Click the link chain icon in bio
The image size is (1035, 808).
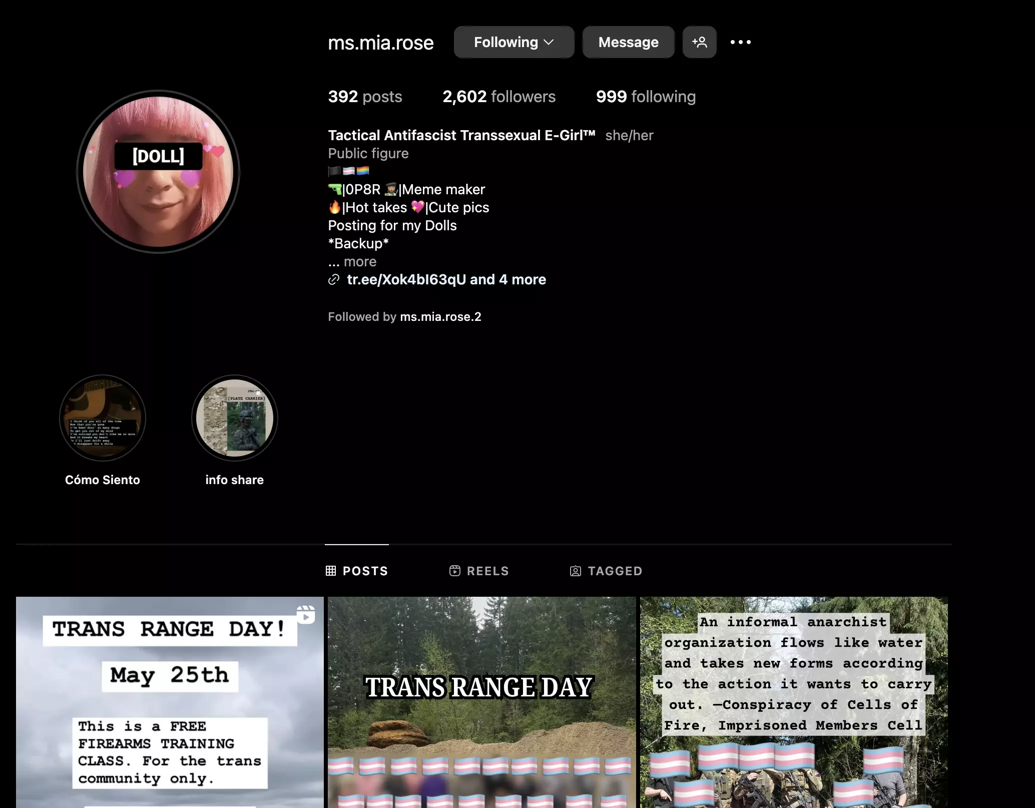334,279
